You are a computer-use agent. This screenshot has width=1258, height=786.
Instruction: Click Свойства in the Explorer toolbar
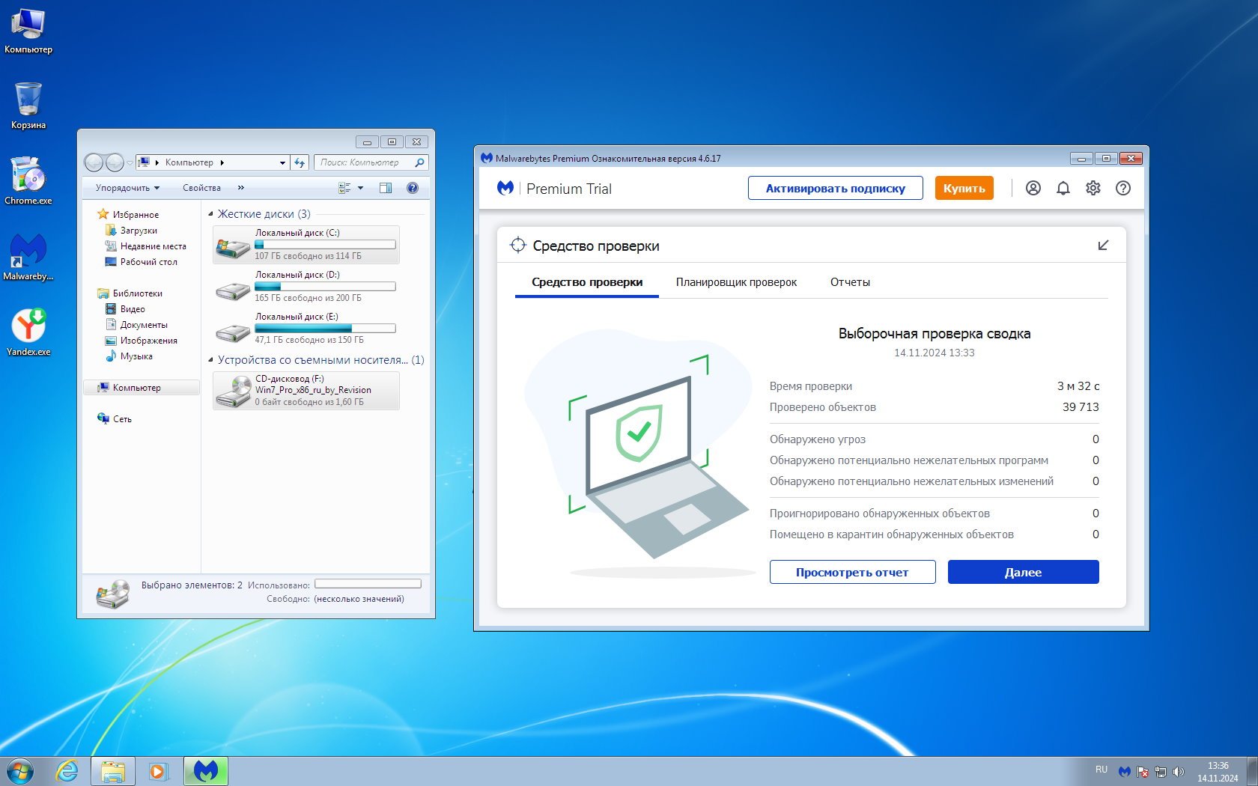click(x=201, y=188)
